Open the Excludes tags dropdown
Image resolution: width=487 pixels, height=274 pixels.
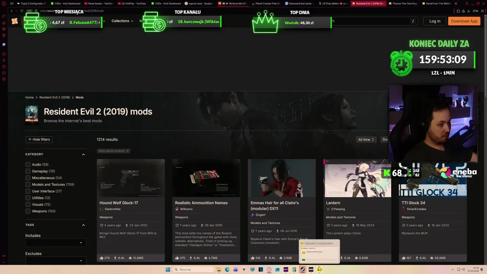click(x=56, y=261)
